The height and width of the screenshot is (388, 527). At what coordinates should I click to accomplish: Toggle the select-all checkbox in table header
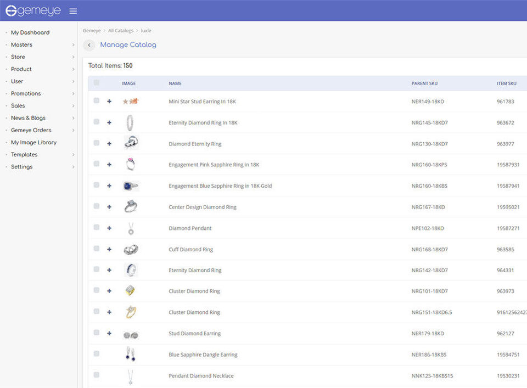point(97,83)
